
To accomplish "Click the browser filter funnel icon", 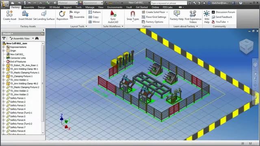I will click(4, 39).
